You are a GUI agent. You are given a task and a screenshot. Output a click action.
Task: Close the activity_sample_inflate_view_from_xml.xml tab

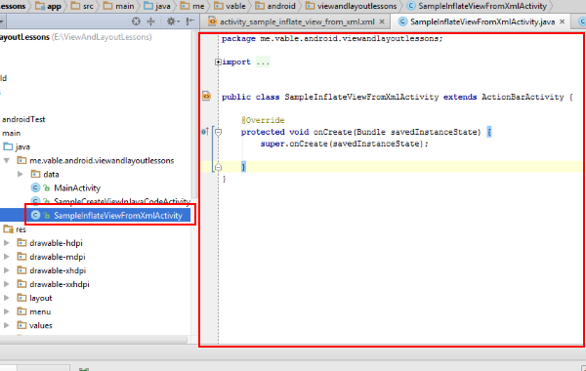point(382,21)
